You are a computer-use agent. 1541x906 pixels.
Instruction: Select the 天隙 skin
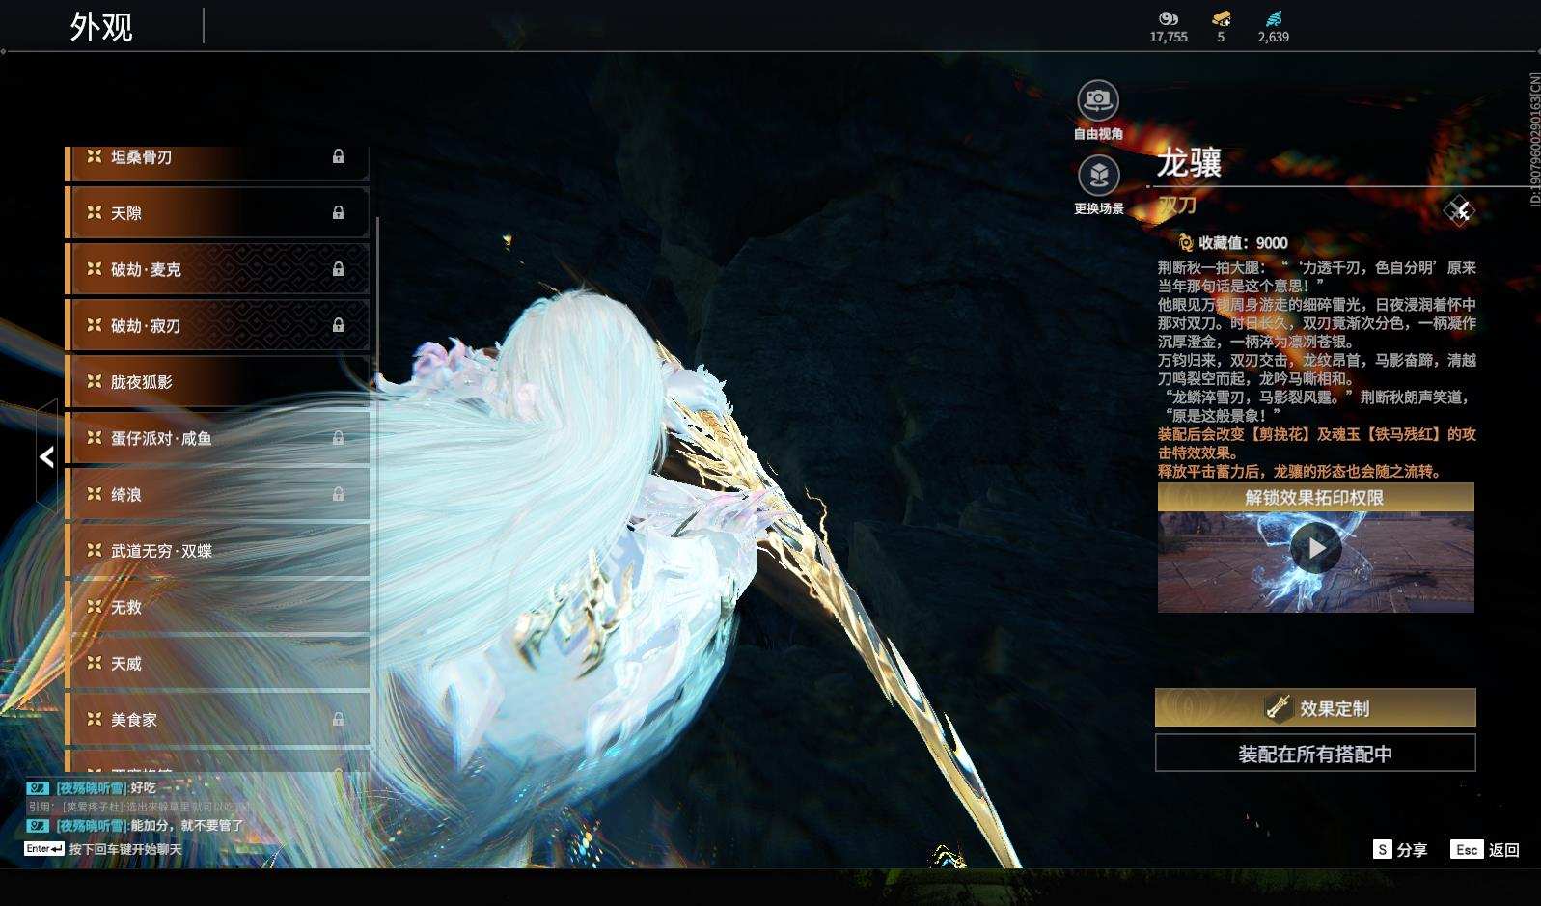(x=218, y=212)
